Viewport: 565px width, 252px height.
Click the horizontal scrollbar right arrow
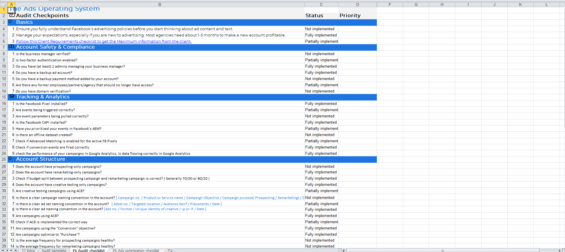pyautogui.click(x=560, y=250)
